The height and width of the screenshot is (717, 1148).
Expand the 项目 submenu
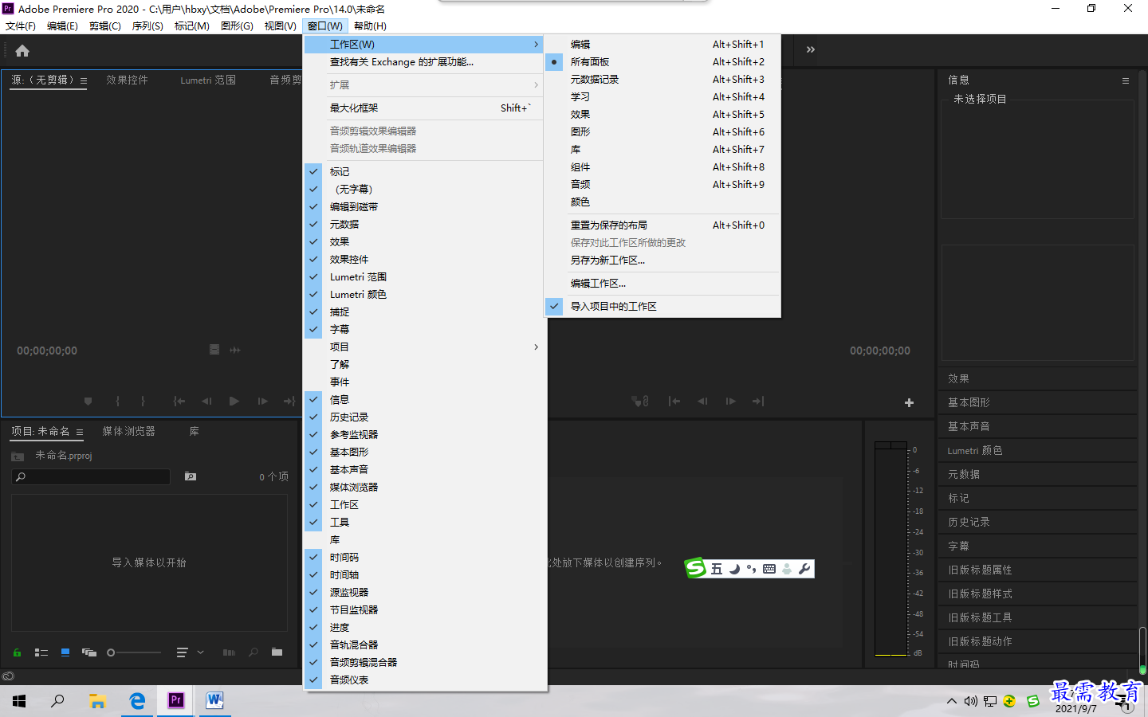(x=425, y=347)
